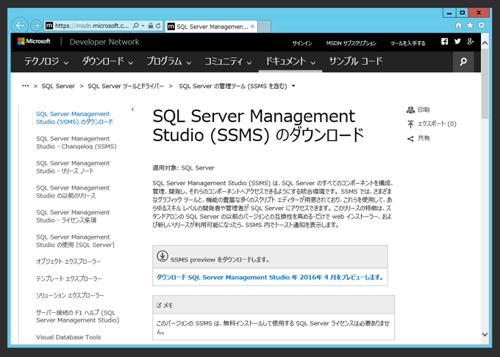The width and height of the screenshot is (500, 357).
Task: Click the SSMS preview download circle icon
Action: [162, 256]
